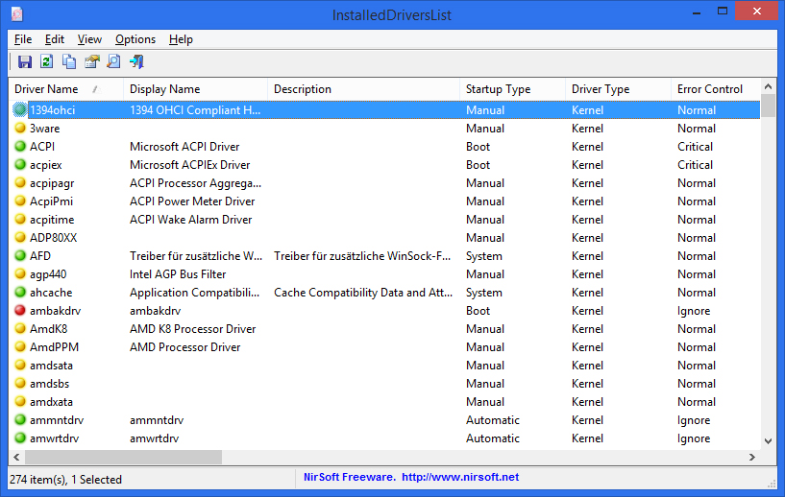Click the green status dot next to ACPI

pos(20,146)
